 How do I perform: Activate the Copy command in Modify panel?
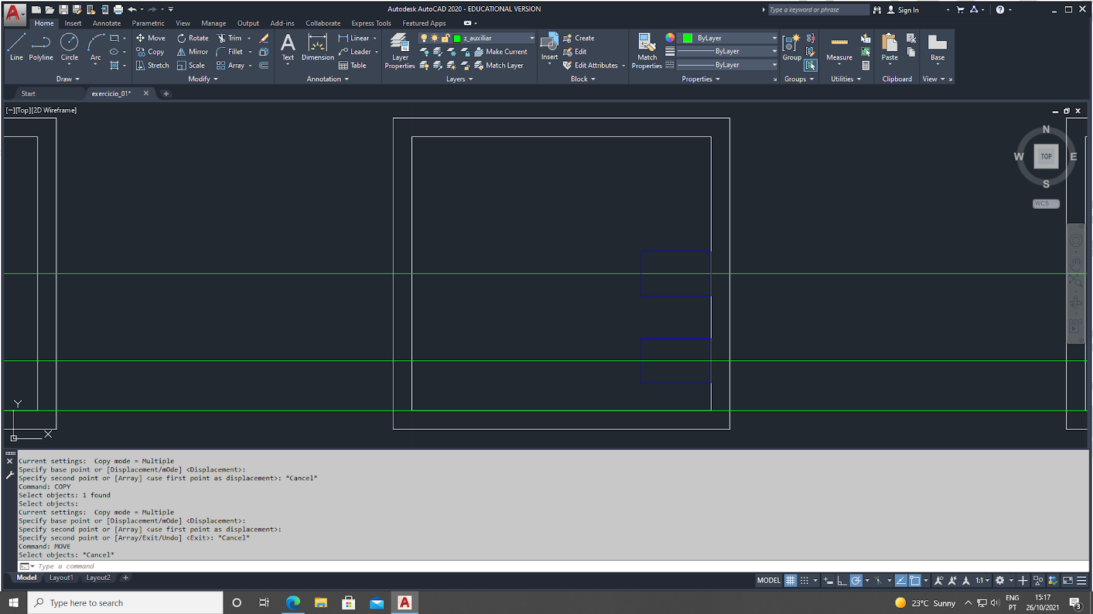[150, 52]
